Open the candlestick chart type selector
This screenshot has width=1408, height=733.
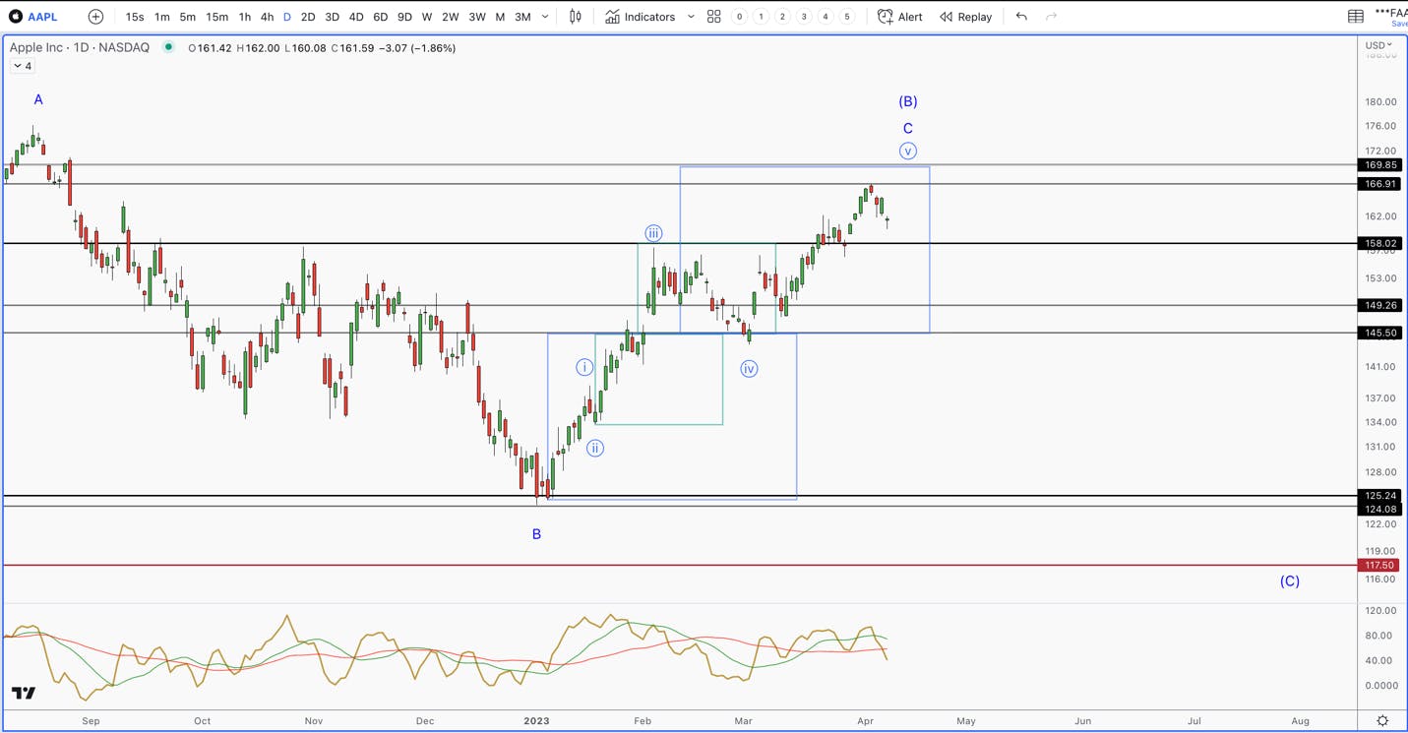click(x=576, y=17)
